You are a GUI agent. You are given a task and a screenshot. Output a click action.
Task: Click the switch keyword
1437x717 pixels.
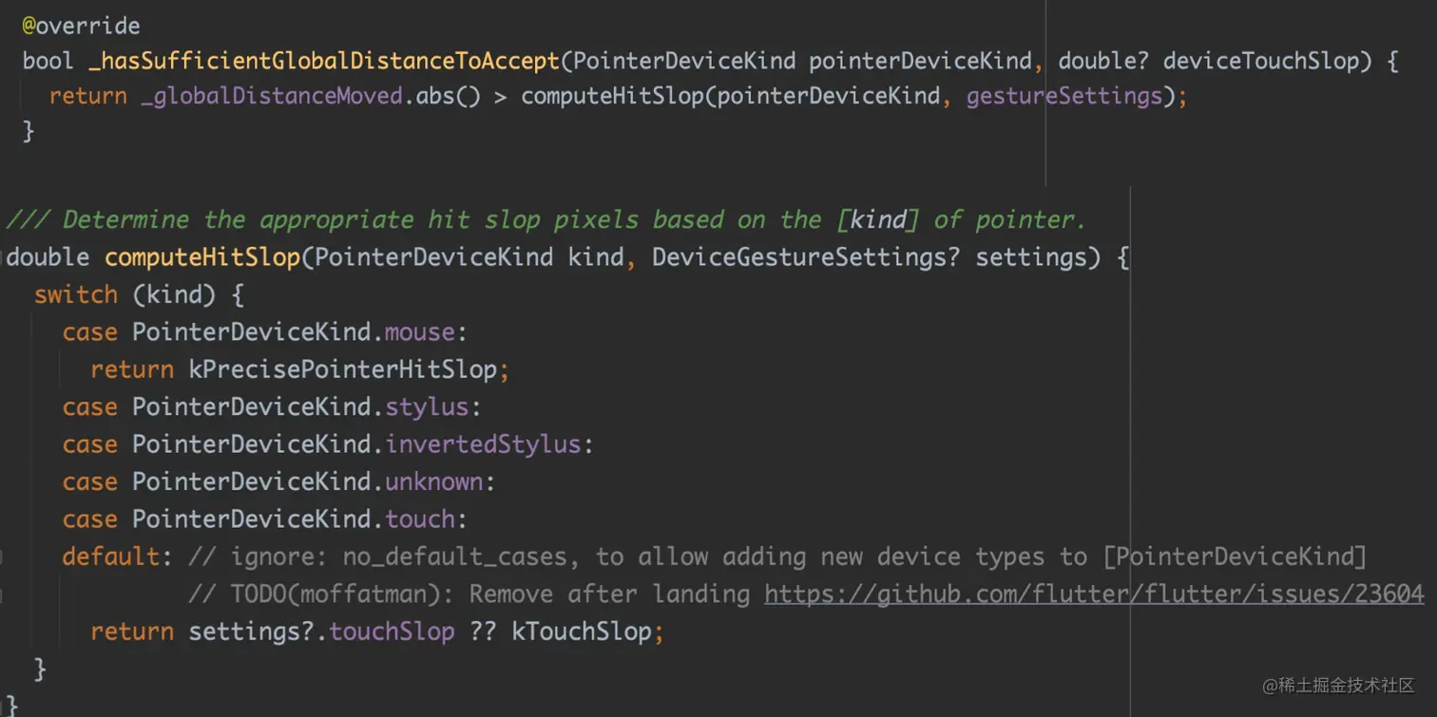click(76, 294)
